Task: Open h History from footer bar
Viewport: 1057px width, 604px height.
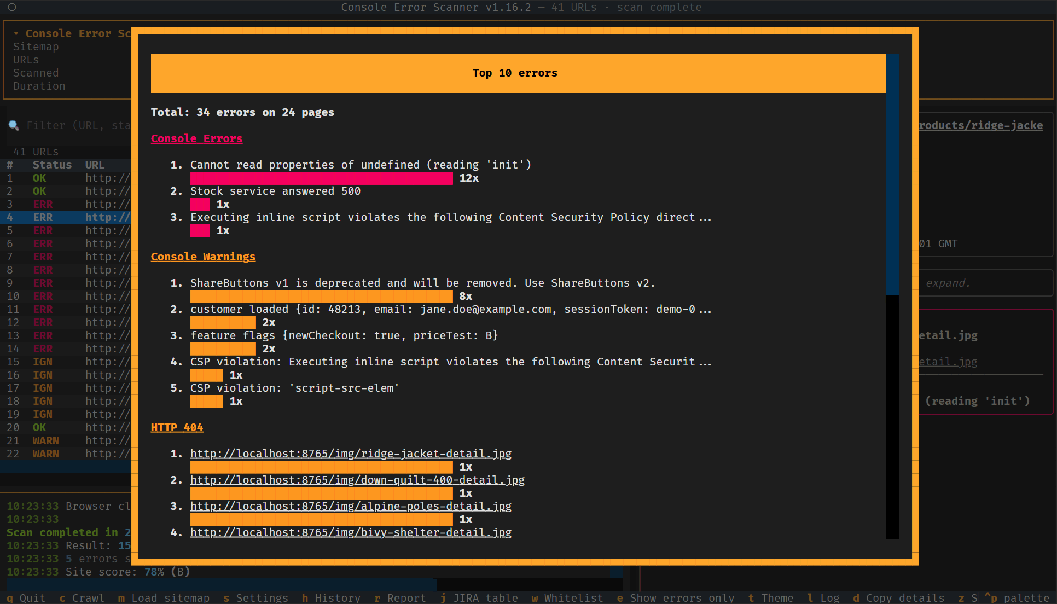Action: tap(331, 598)
